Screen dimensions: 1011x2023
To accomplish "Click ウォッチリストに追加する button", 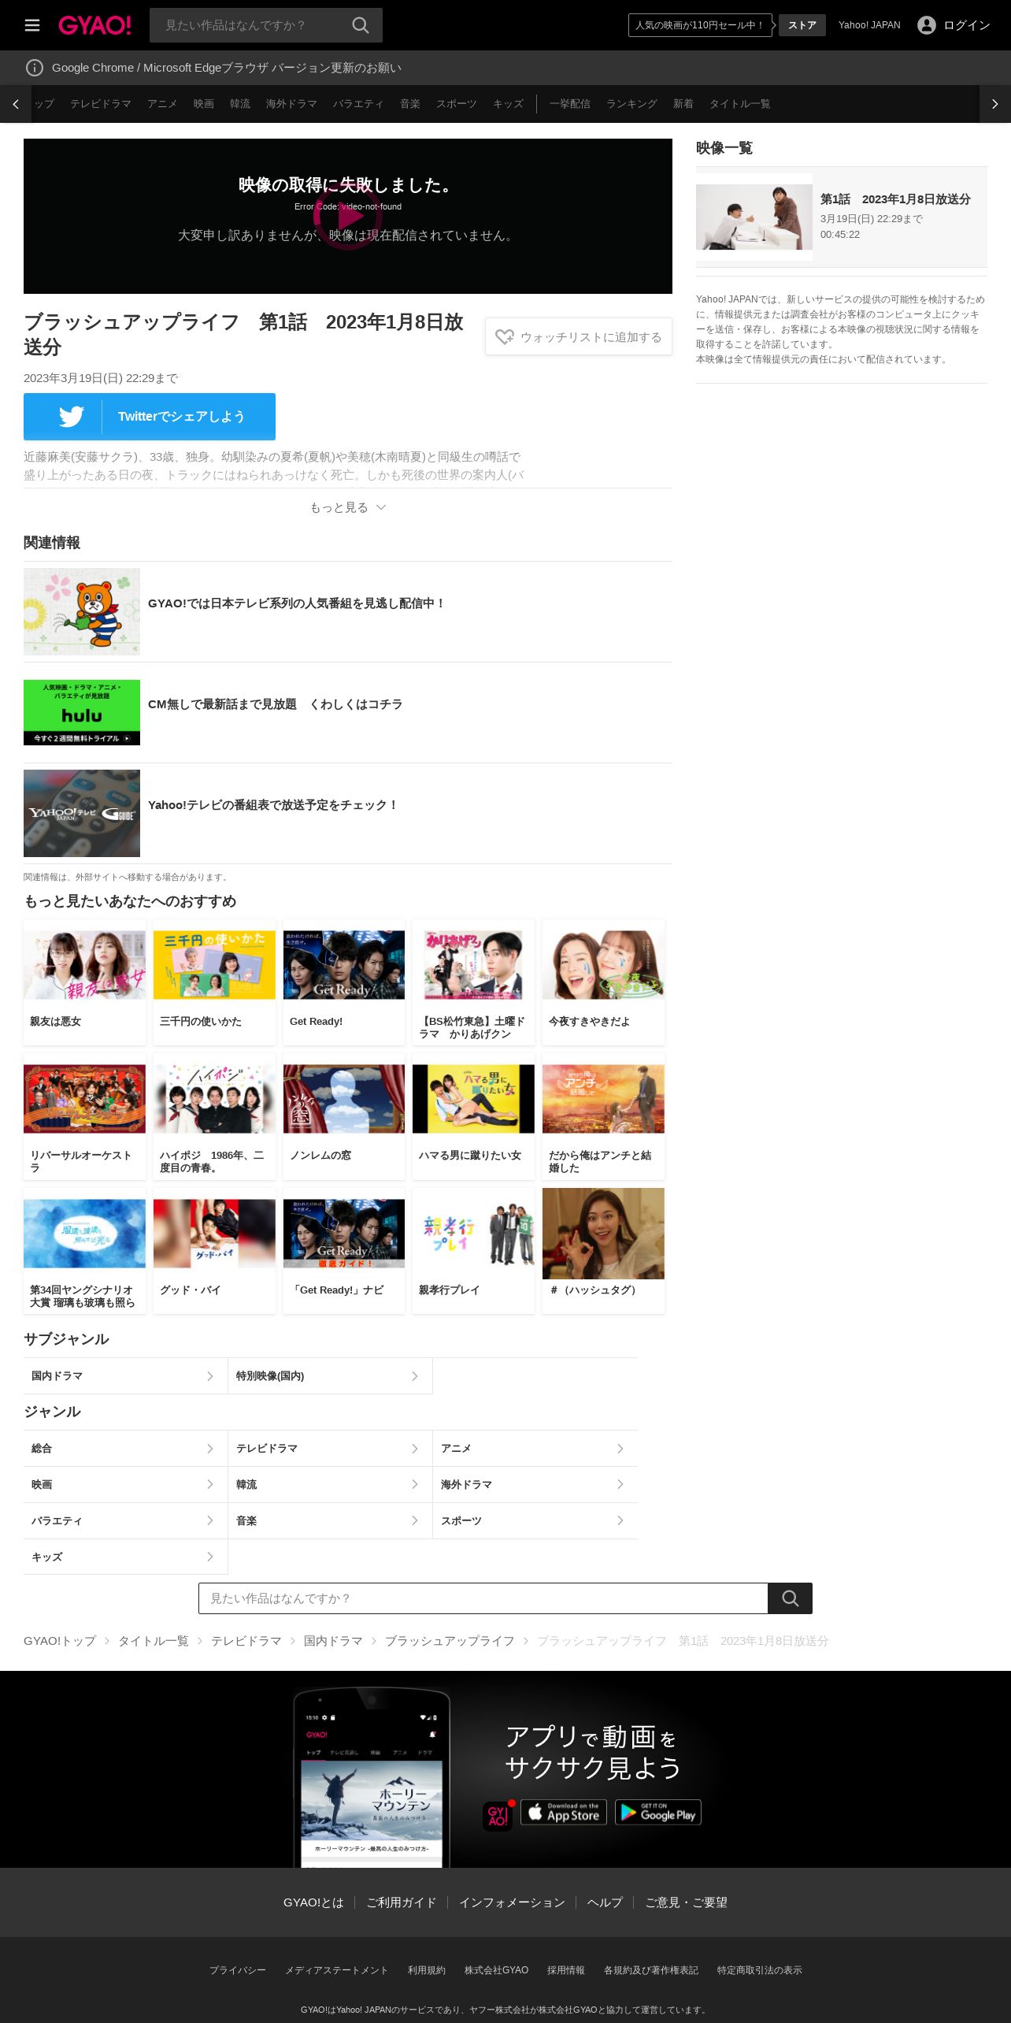I will (x=579, y=337).
